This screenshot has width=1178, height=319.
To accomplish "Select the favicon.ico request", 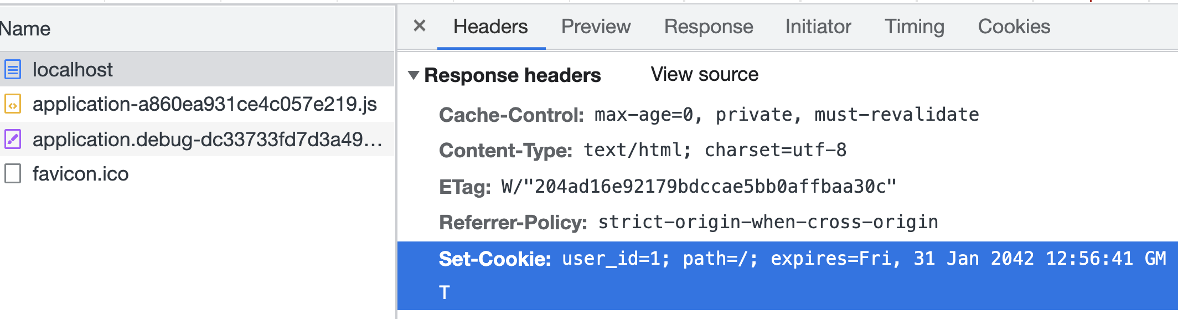I will [80, 174].
